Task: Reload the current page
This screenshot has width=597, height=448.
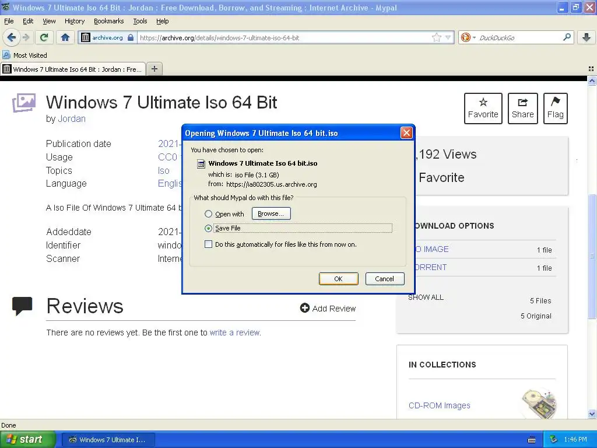Action: [44, 37]
